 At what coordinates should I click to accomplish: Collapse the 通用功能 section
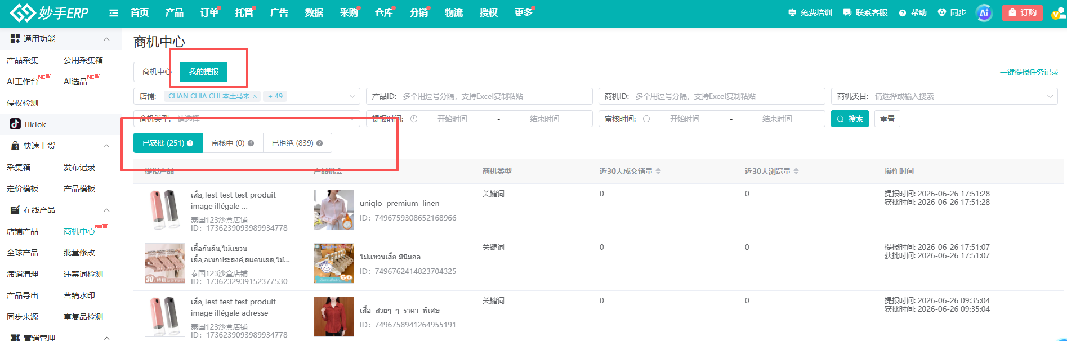(x=107, y=39)
